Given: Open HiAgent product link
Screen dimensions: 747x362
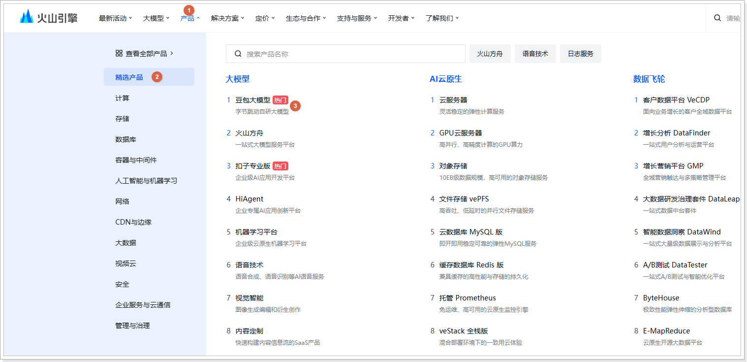Looking at the screenshot, I should coord(249,199).
